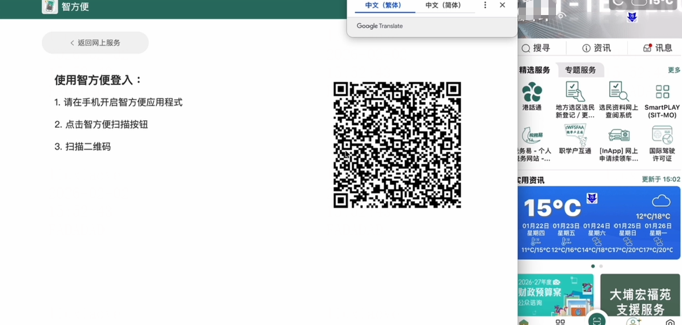
Task: Switch to the 专题服务 tab
Action: (580, 70)
